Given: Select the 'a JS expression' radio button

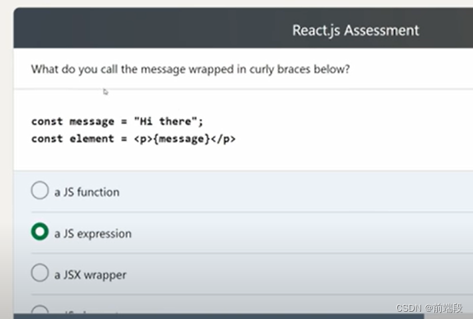Looking at the screenshot, I should point(40,232).
